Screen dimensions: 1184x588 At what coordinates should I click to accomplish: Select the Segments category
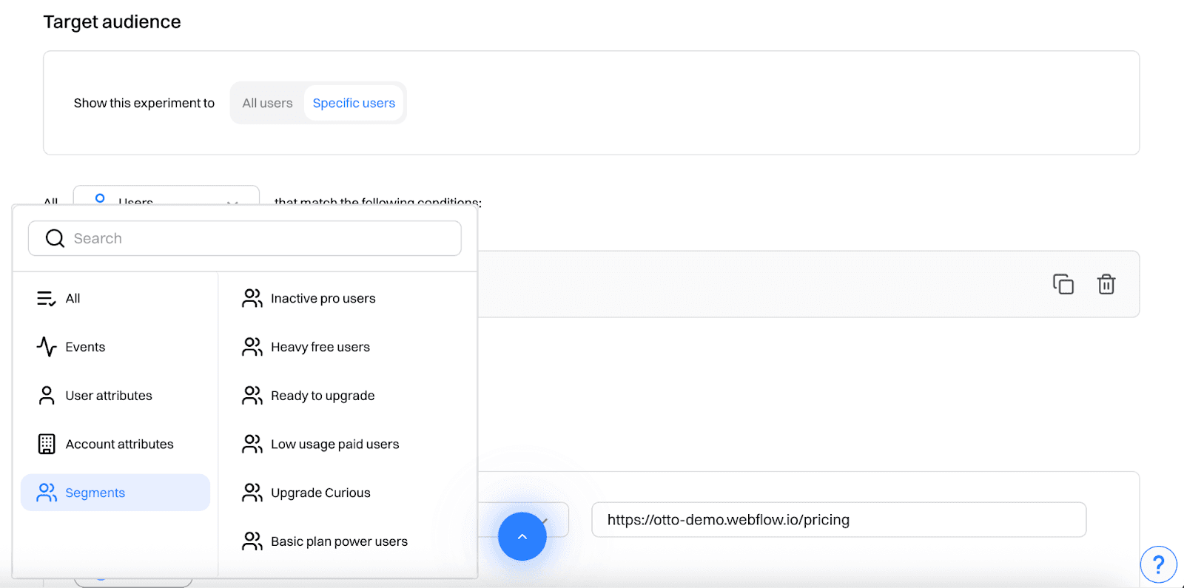[115, 493]
